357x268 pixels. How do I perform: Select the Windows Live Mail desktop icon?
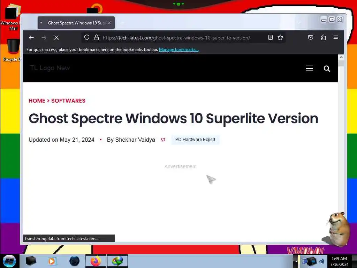[11, 17]
